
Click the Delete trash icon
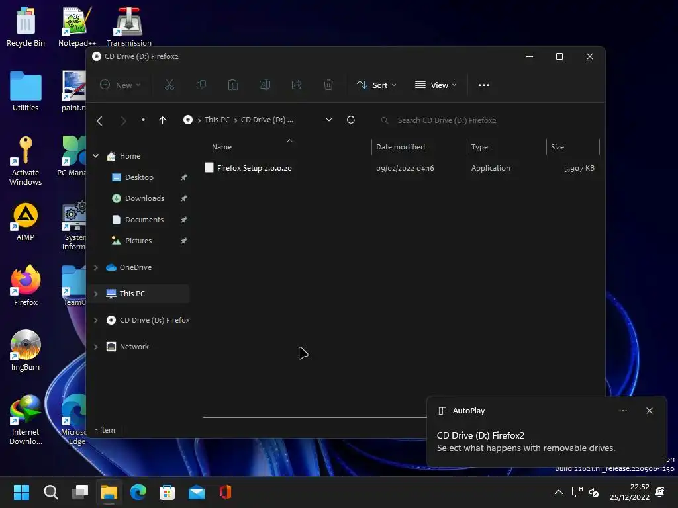[x=328, y=85]
